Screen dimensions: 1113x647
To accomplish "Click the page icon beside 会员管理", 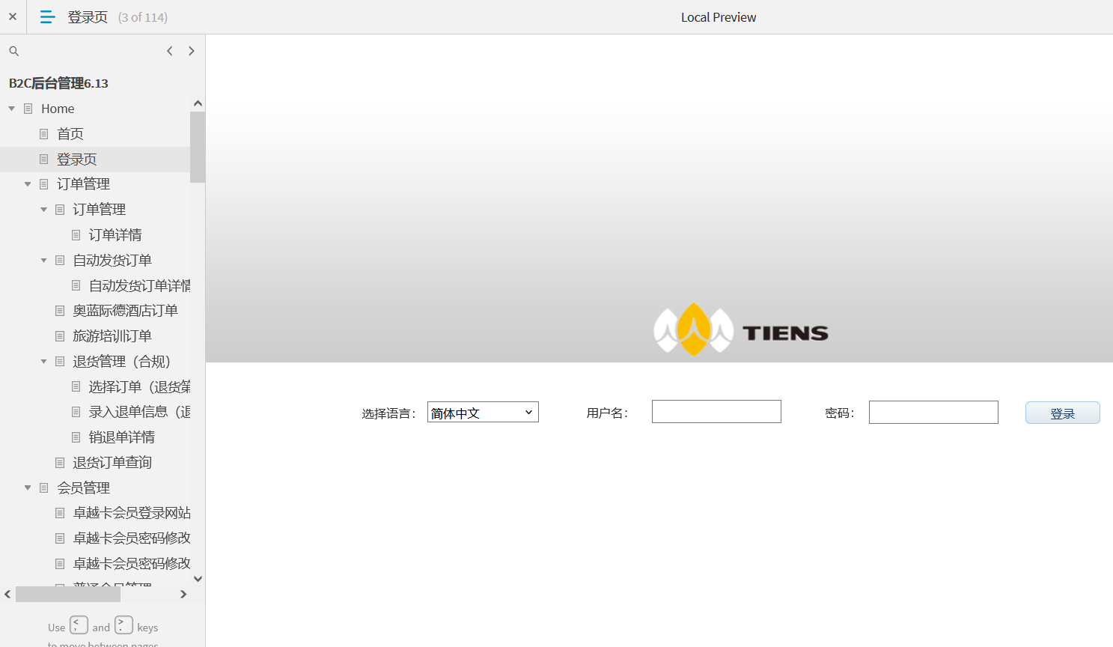I will 44,488.
